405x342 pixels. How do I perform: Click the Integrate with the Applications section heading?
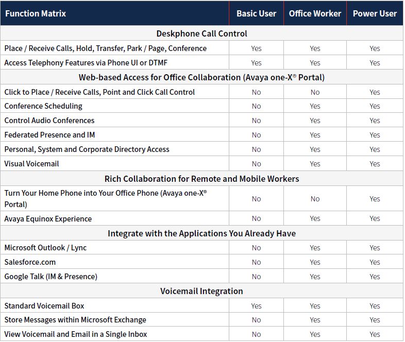point(201,233)
